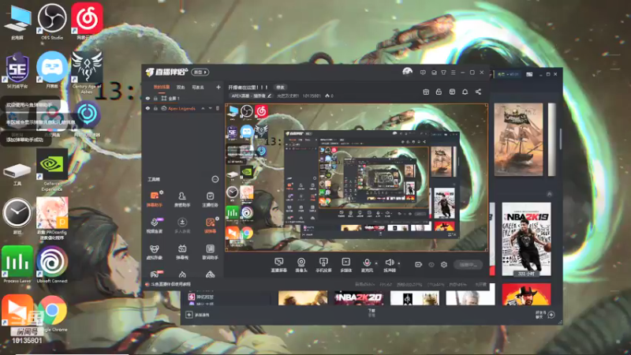Click the start-stream button at bottom right
631x355 pixels.
468,264
